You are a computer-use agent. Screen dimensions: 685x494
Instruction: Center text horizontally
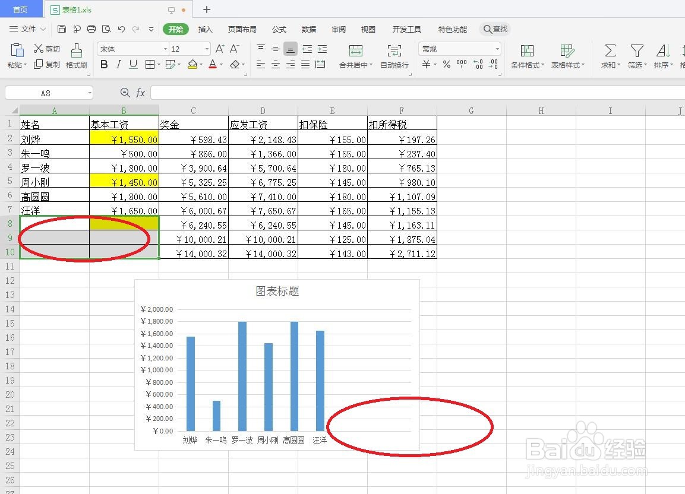pyautogui.click(x=276, y=65)
